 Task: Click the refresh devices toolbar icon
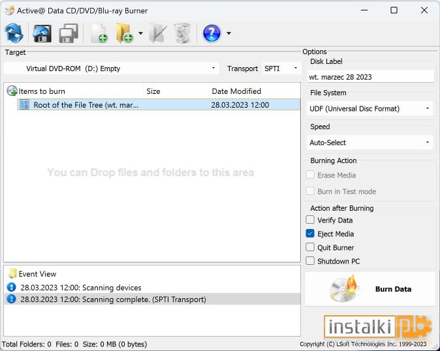point(14,33)
